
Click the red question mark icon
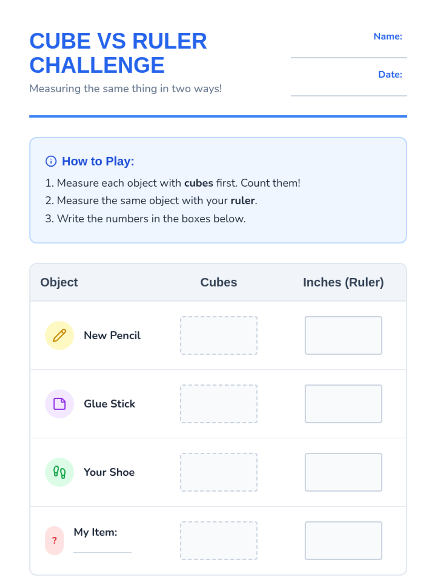[x=54, y=540]
